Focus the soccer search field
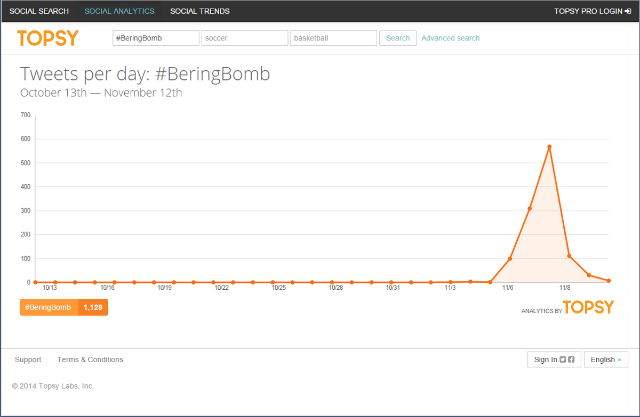Image resolution: width=640 pixels, height=417 pixels. pyautogui.click(x=245, y=38)
